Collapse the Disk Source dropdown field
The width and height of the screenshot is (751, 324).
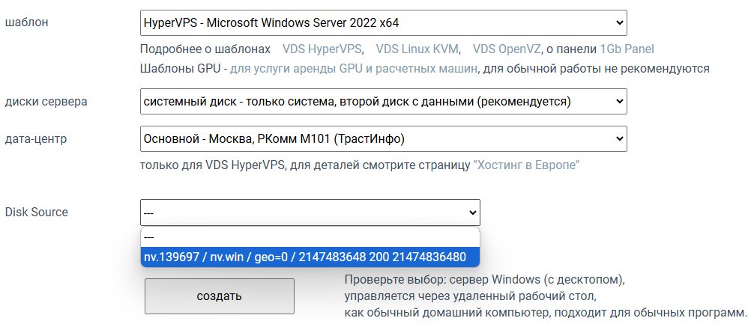[310, 213]
